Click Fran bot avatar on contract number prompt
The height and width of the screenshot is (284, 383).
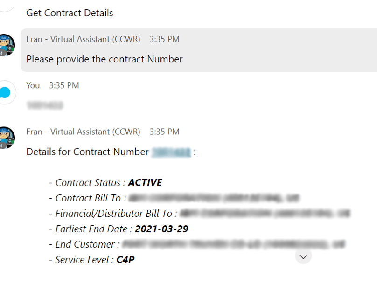tap(7, 45)
